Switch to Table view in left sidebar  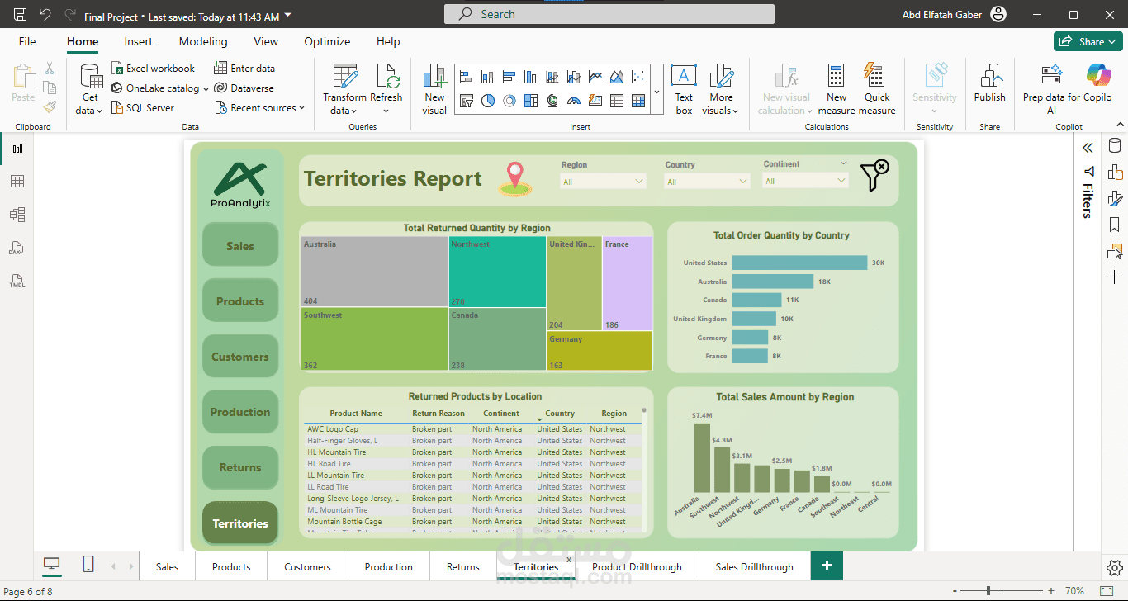pyautogui.click(x=17, y=182)
